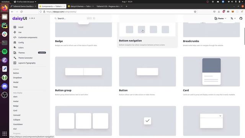The width and height of the screenshot is (245, 138).
Task: Open the Config sliders icon
Action: (15, 43)
